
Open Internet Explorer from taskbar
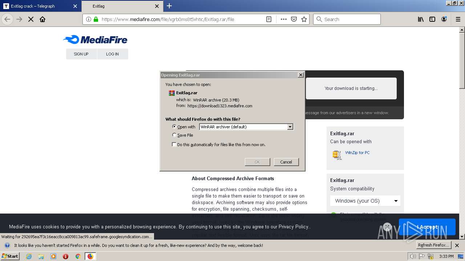(29, 256)
